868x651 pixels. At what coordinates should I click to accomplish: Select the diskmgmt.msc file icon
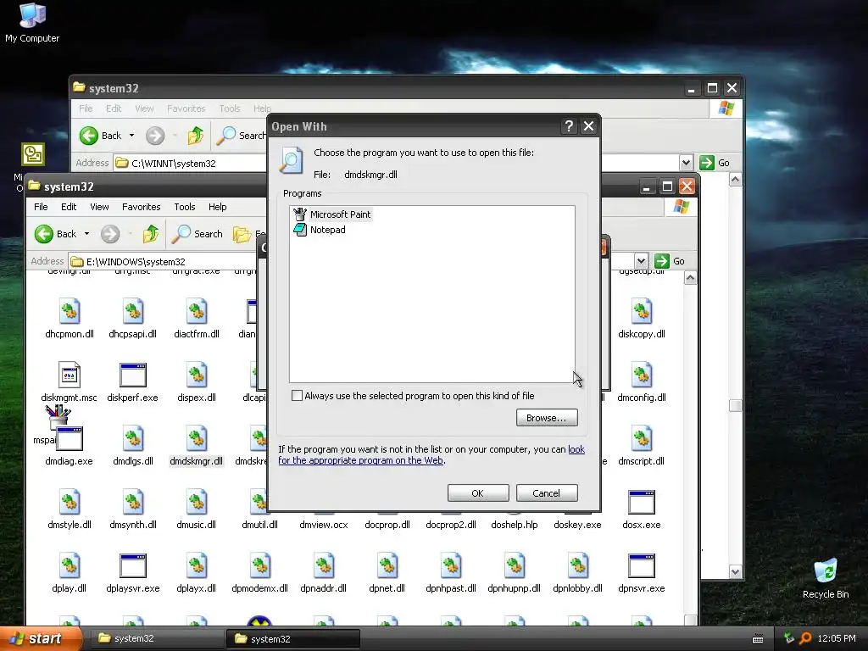click(x=70, y=375)
